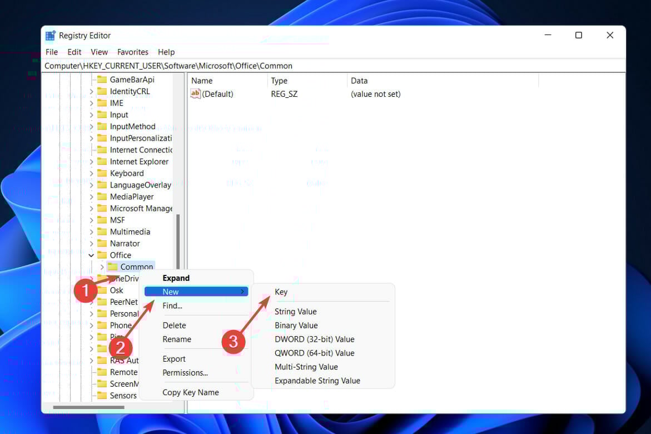Click the InputMethod folder icon
Image resolution: width=651 pixels, height=434 pixels.
(102, 126)
